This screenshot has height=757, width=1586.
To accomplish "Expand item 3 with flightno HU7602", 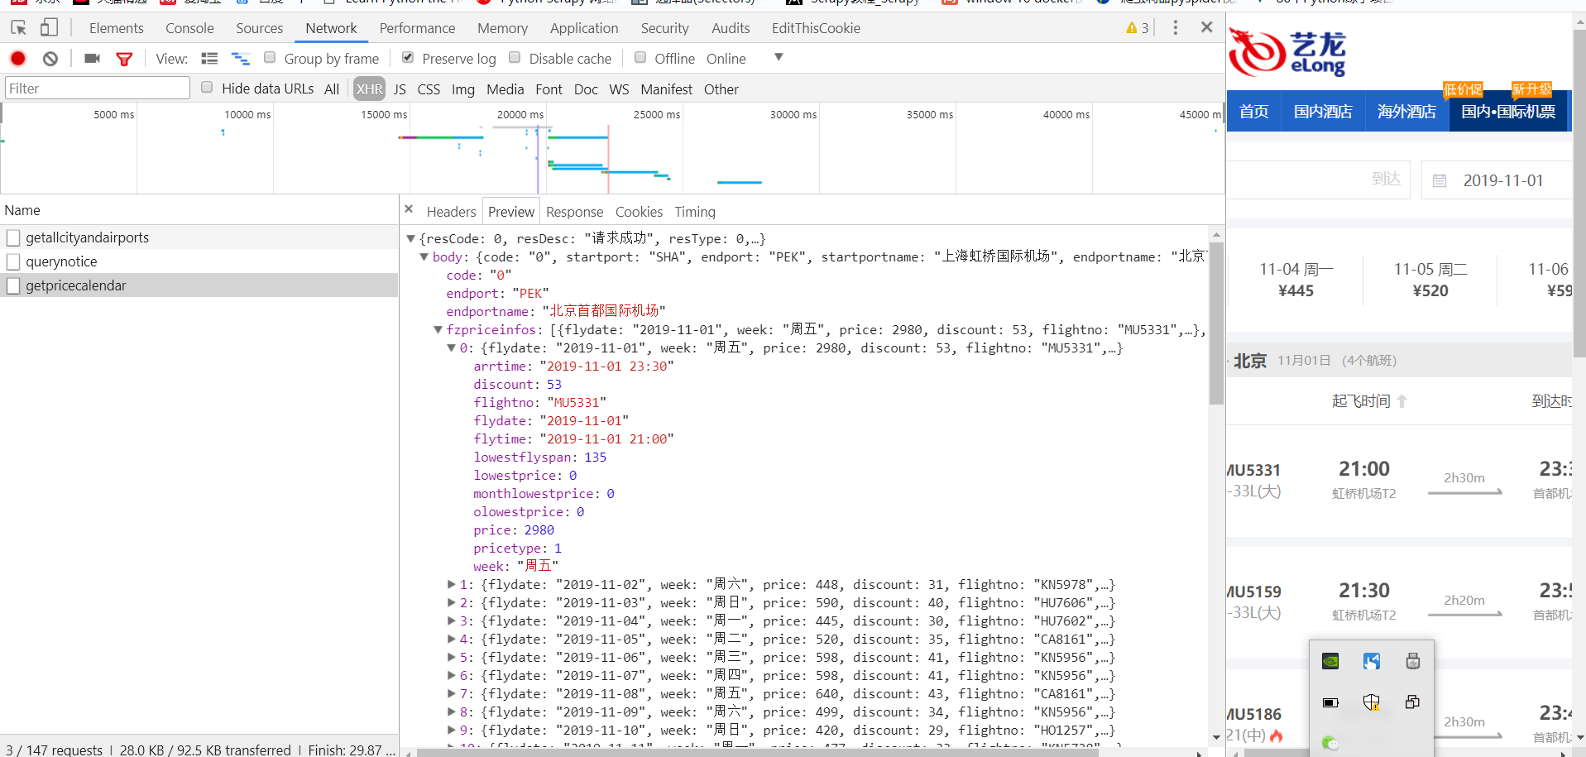I will [451, 620].
